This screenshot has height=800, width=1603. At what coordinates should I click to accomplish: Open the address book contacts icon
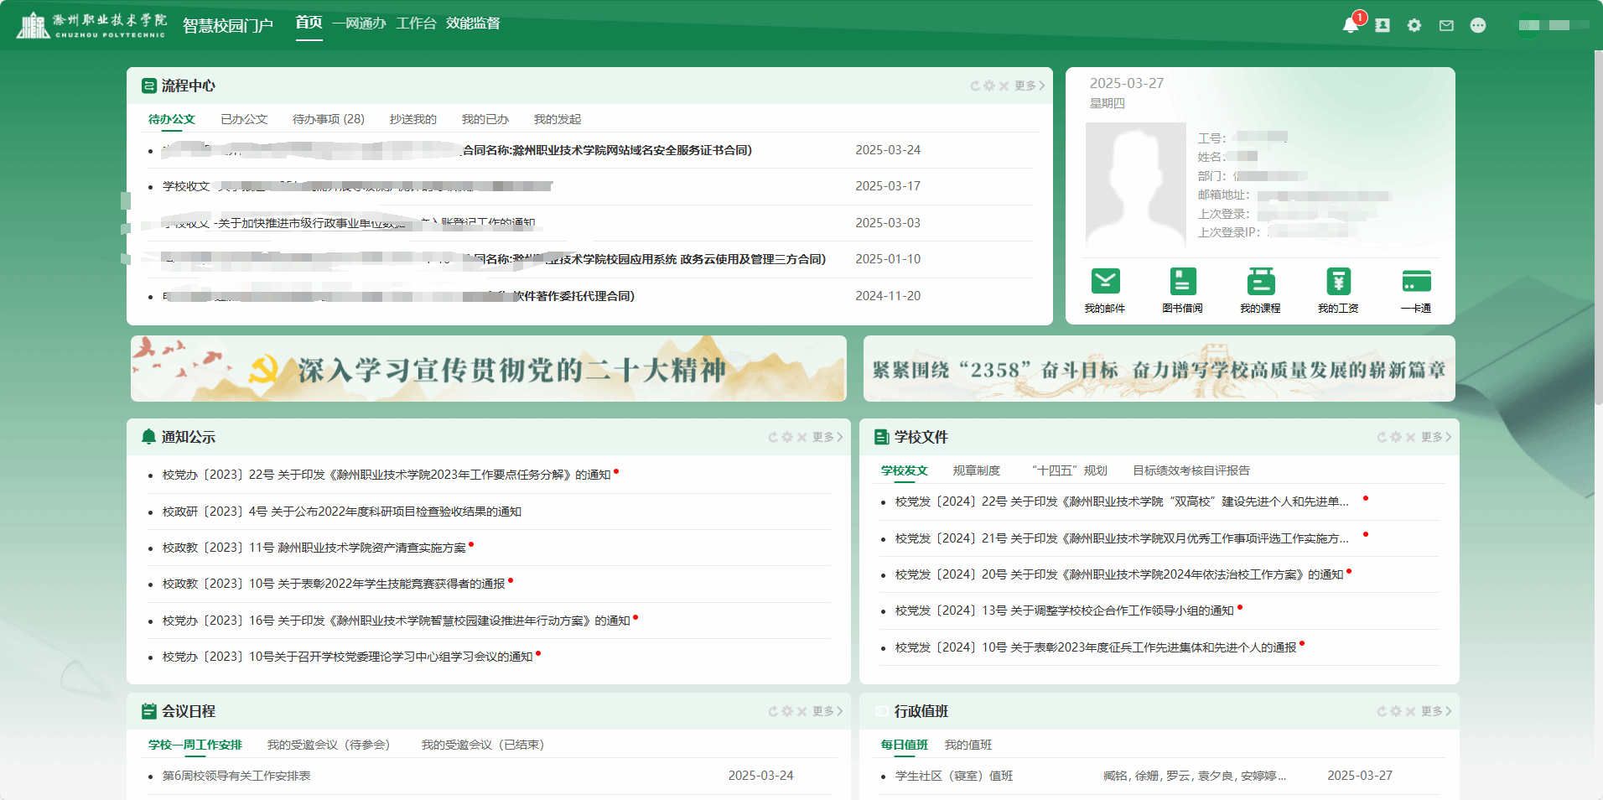(x=1383, y=25)
